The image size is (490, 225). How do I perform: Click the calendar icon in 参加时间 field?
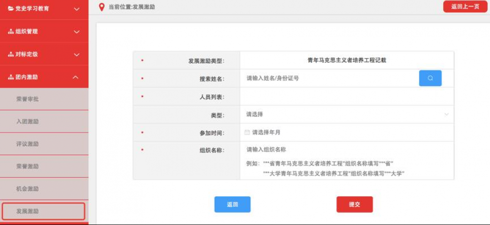247,133
